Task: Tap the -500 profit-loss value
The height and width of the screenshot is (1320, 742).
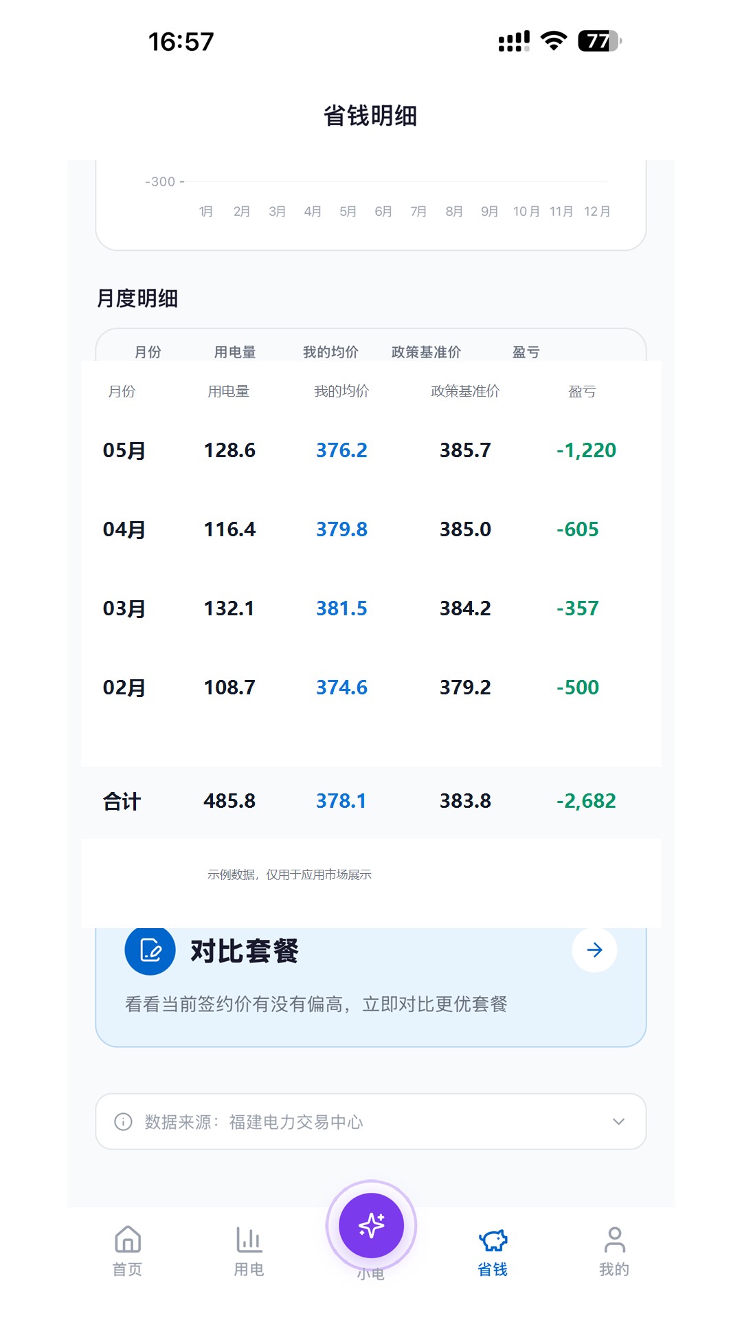Action: (x=577, y=687)
